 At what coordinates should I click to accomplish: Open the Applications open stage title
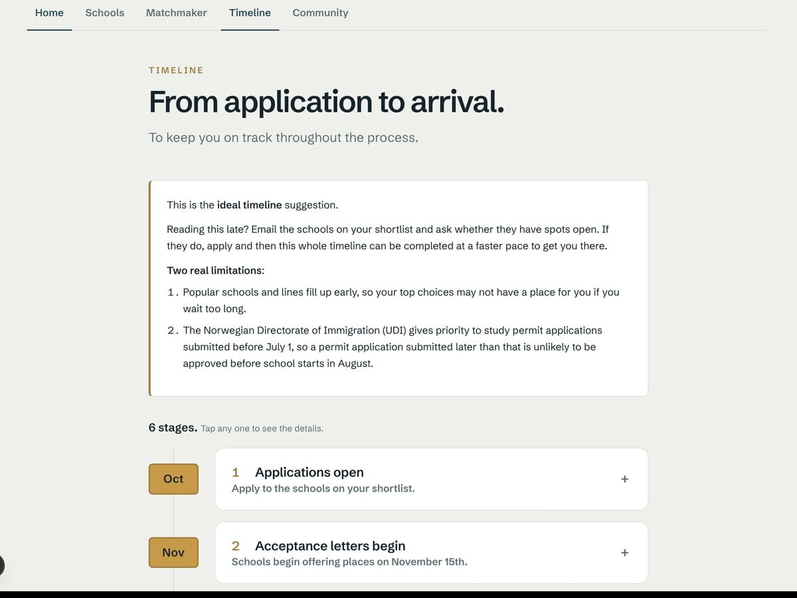pyautogui.click(x=310, y=472)
